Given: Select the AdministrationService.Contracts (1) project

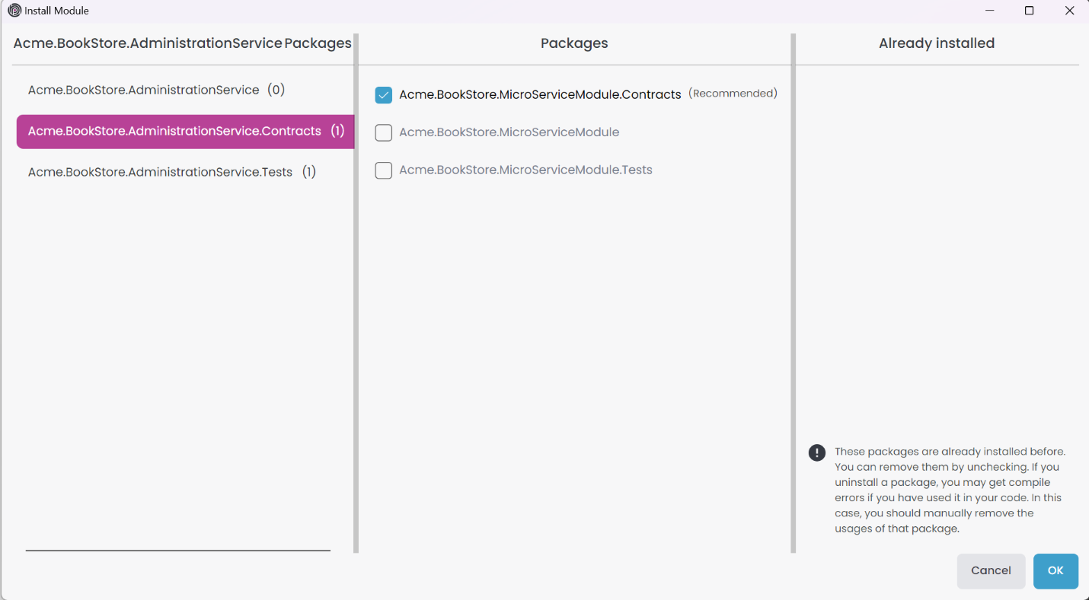Looking at the screenshot, I should tap(185, 132).
